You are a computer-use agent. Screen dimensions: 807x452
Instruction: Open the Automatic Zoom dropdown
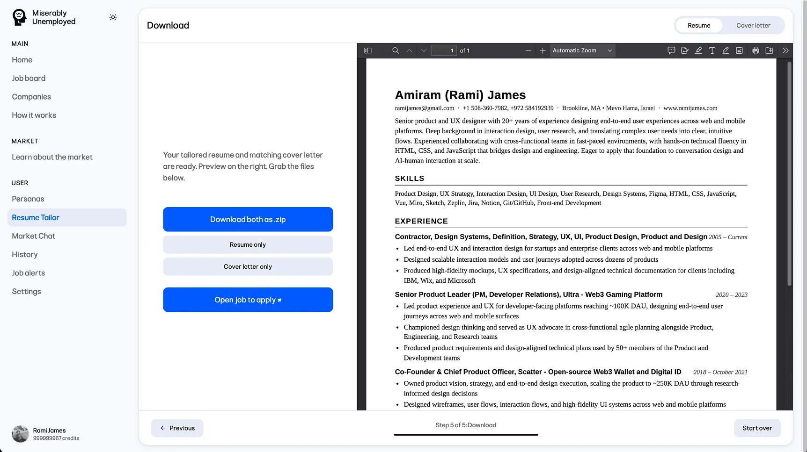[x=582, y=50]
